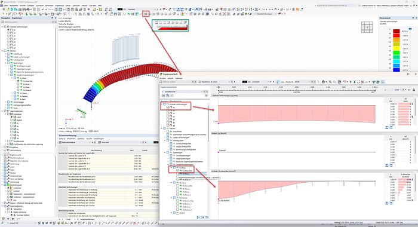Open Schnellansicht dropdown in Ergebnisverläufe

[x=202, y=91]
